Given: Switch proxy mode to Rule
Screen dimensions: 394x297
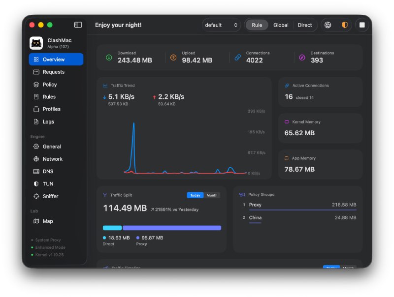Looking at the screenshot, I should (x=257, y=25).
